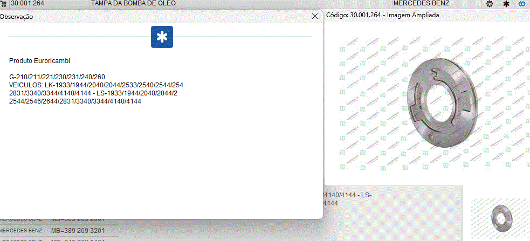
Task: Select the MERCEDES BENZ cell beside MB=389 269 3201
Action: point(22,229)
